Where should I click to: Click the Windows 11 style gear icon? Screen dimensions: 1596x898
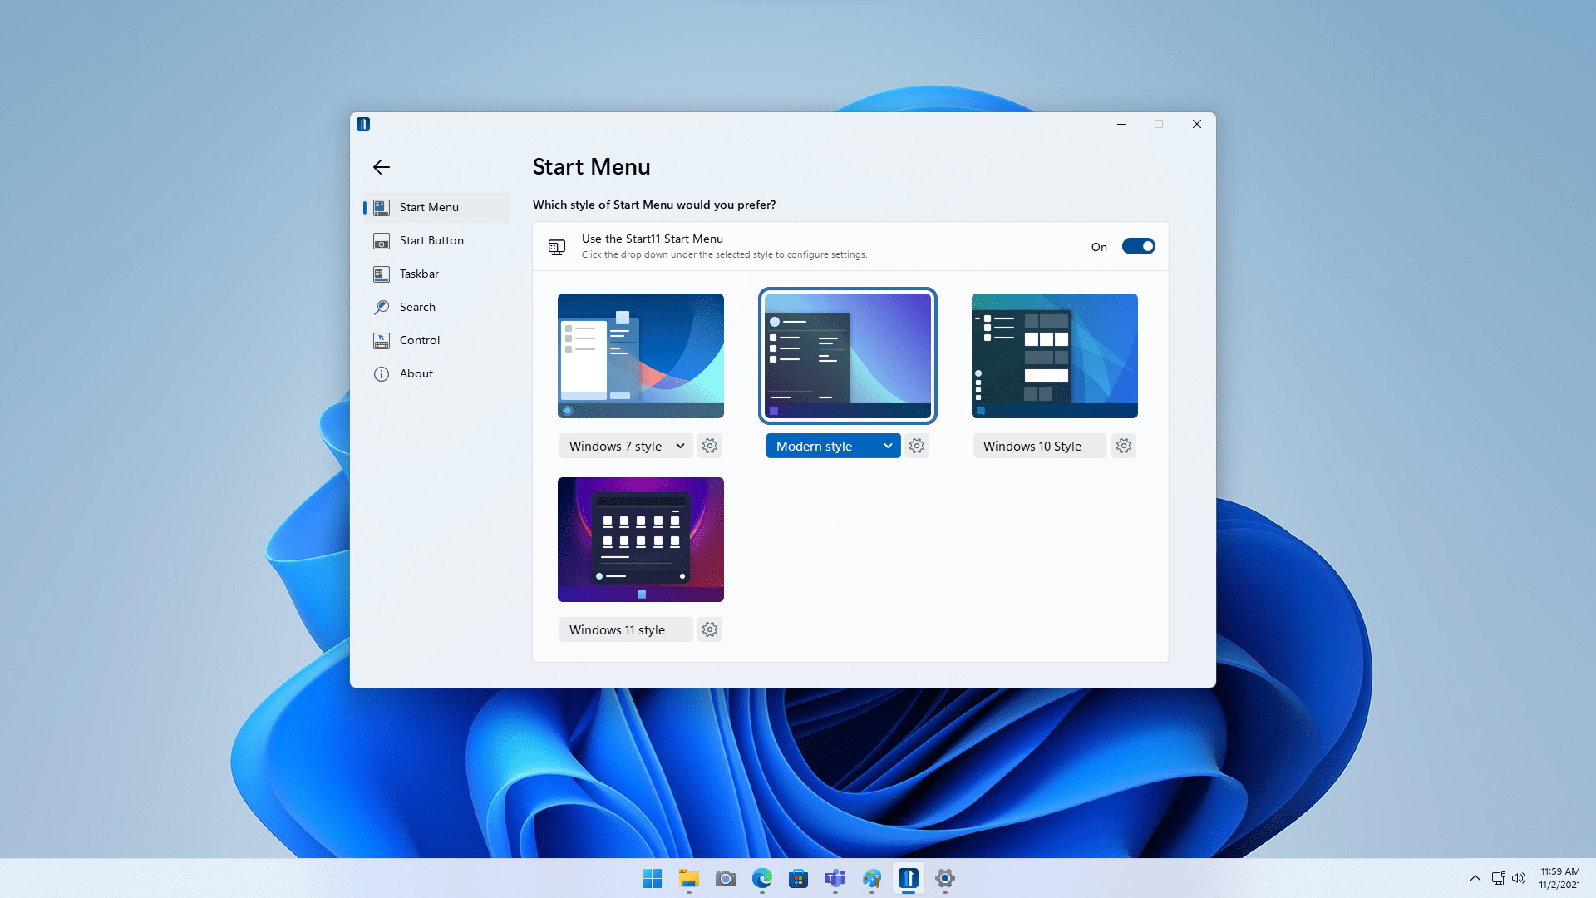(709, 629)
